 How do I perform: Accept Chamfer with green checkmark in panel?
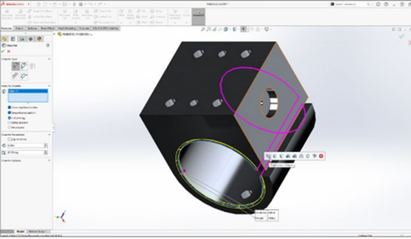click(3, 51)
